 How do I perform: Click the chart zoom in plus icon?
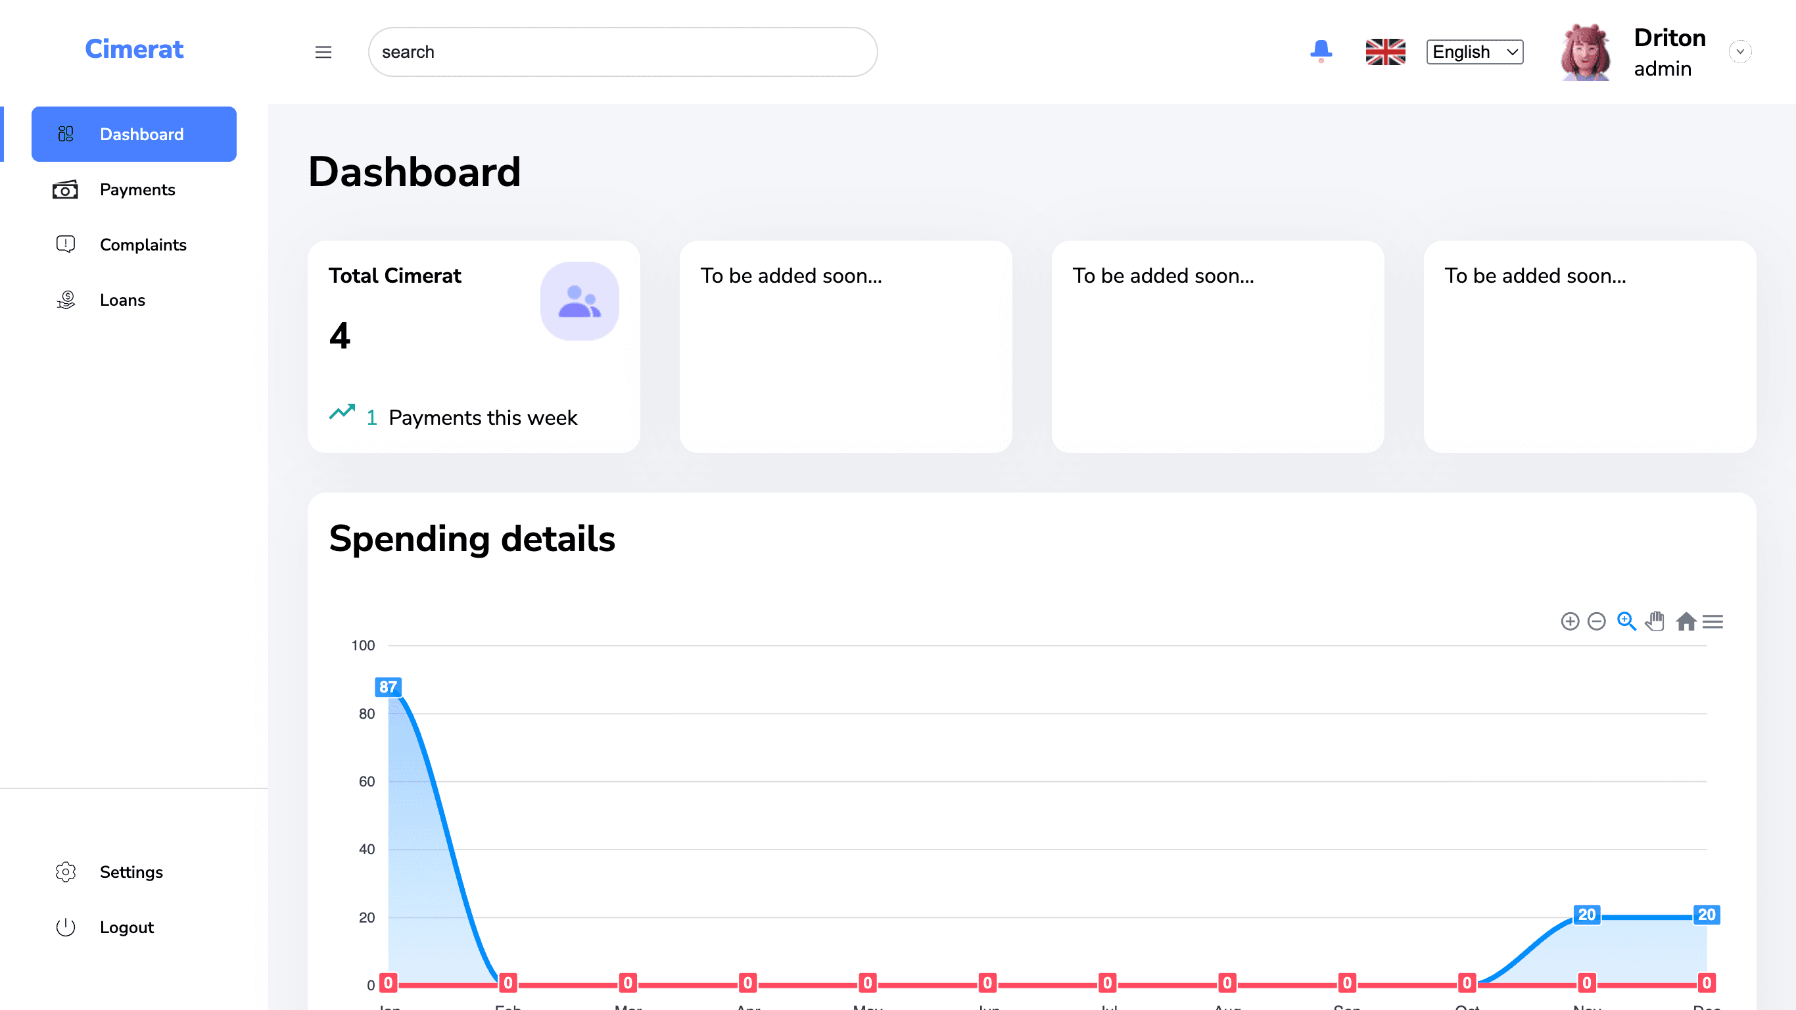tap(1569, 621)
